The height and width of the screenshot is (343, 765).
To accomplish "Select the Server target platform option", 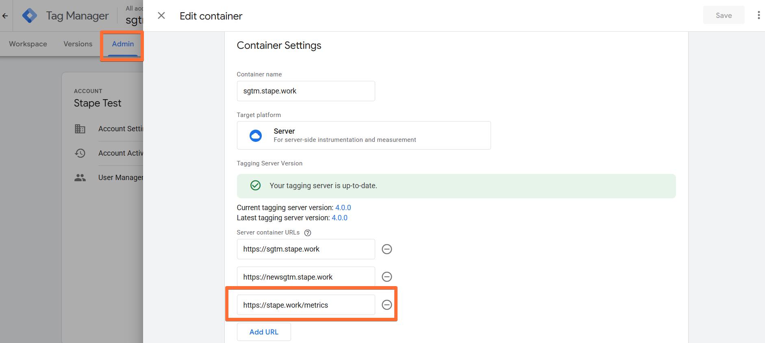I will coord(364,135).
